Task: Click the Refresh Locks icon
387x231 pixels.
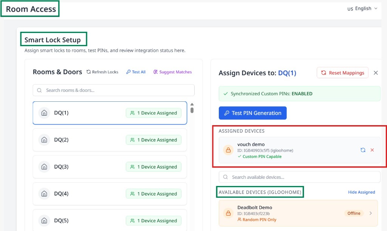Action: tap(88, 72)
